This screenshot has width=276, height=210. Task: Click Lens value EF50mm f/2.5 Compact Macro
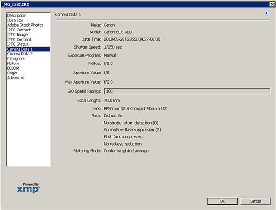tap(135, 109)
